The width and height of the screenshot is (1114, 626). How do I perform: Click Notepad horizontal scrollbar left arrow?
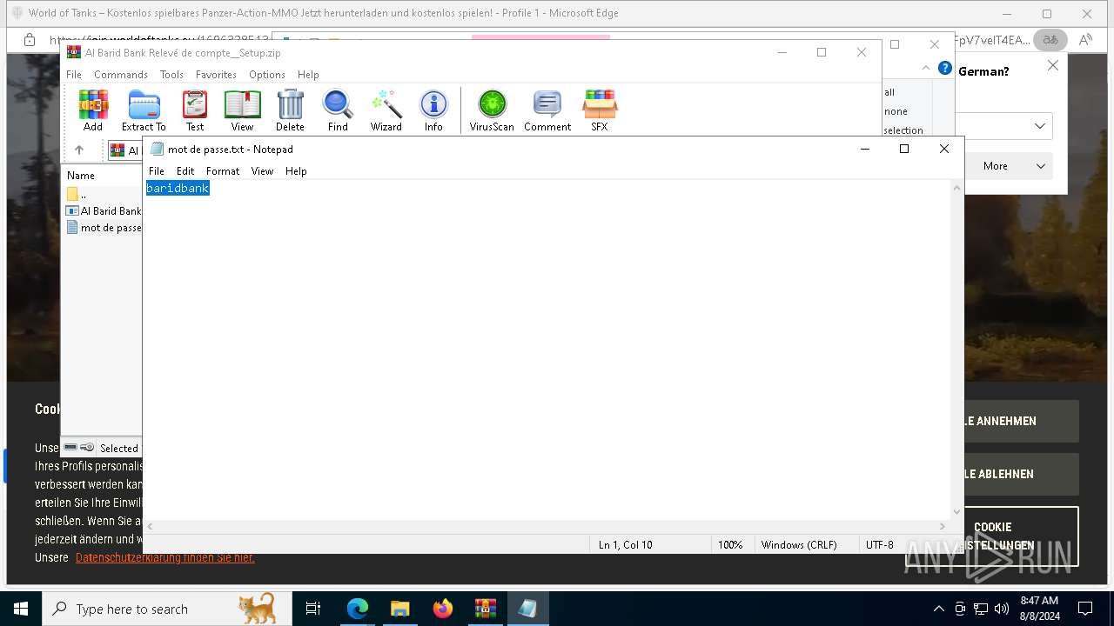151,526
